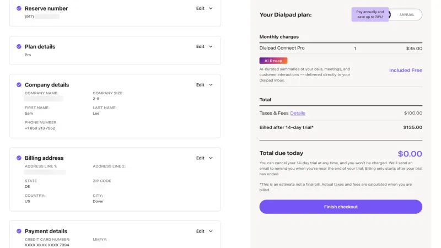Expand the Reserve number section chevron
This screenshot has width=441, height=248.
(211, 8)
